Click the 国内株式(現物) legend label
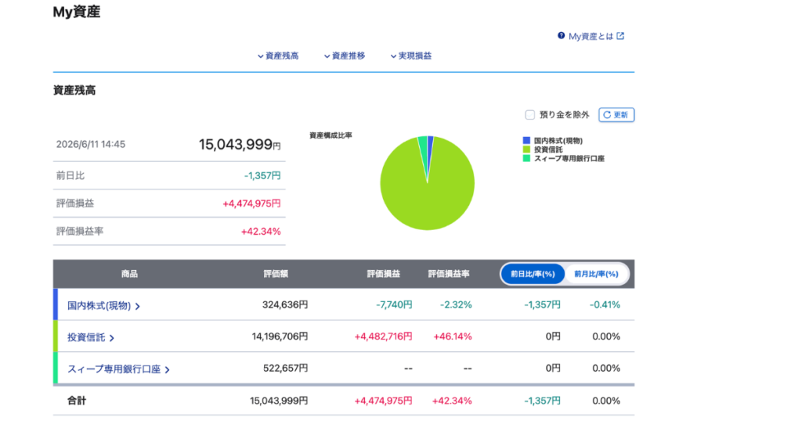 point(558,141)
